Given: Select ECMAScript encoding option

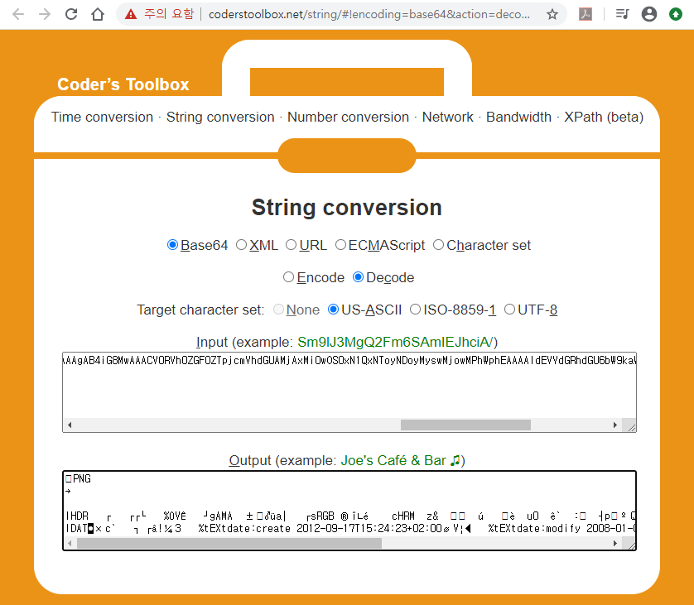Looking at the screenshot, I should click(x=340, y=244).
